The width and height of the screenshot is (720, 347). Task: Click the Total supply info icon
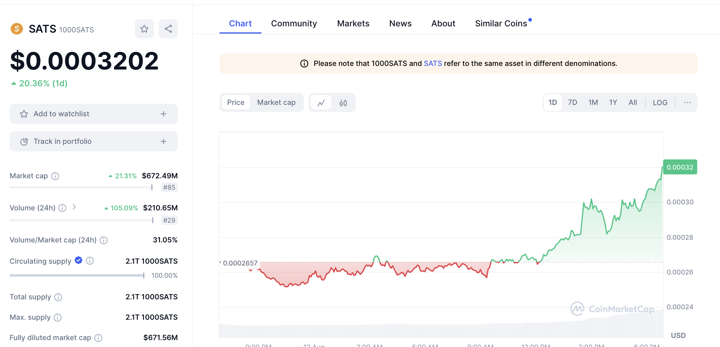(58, 297)
